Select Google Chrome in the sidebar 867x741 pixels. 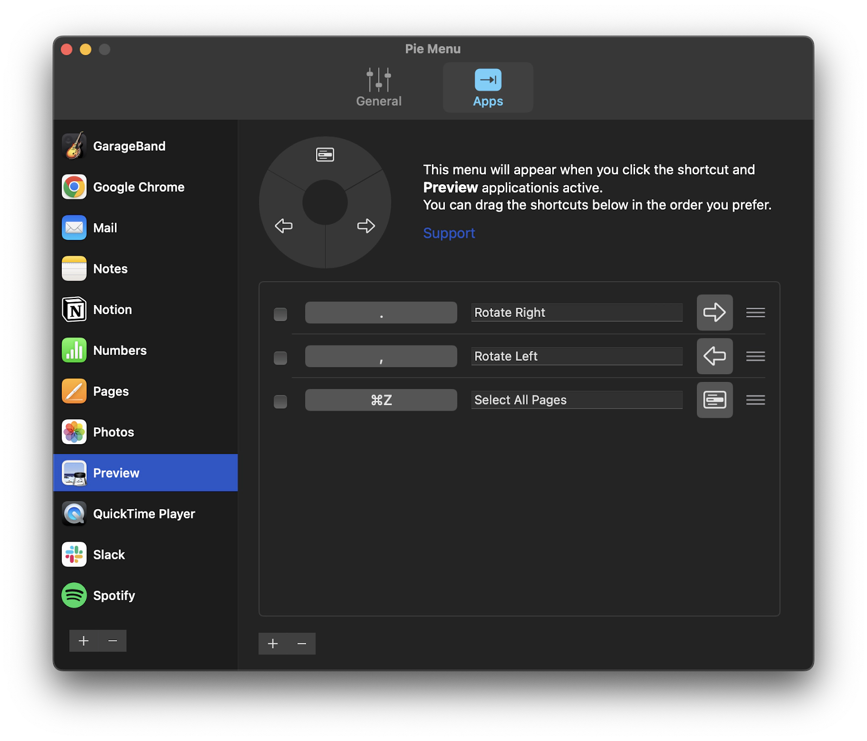click(145, 187)
